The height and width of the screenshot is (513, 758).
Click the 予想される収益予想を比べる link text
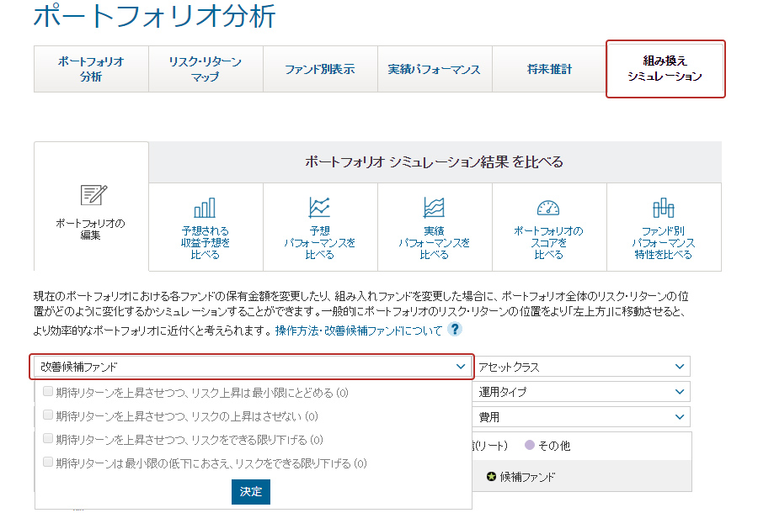205,243
